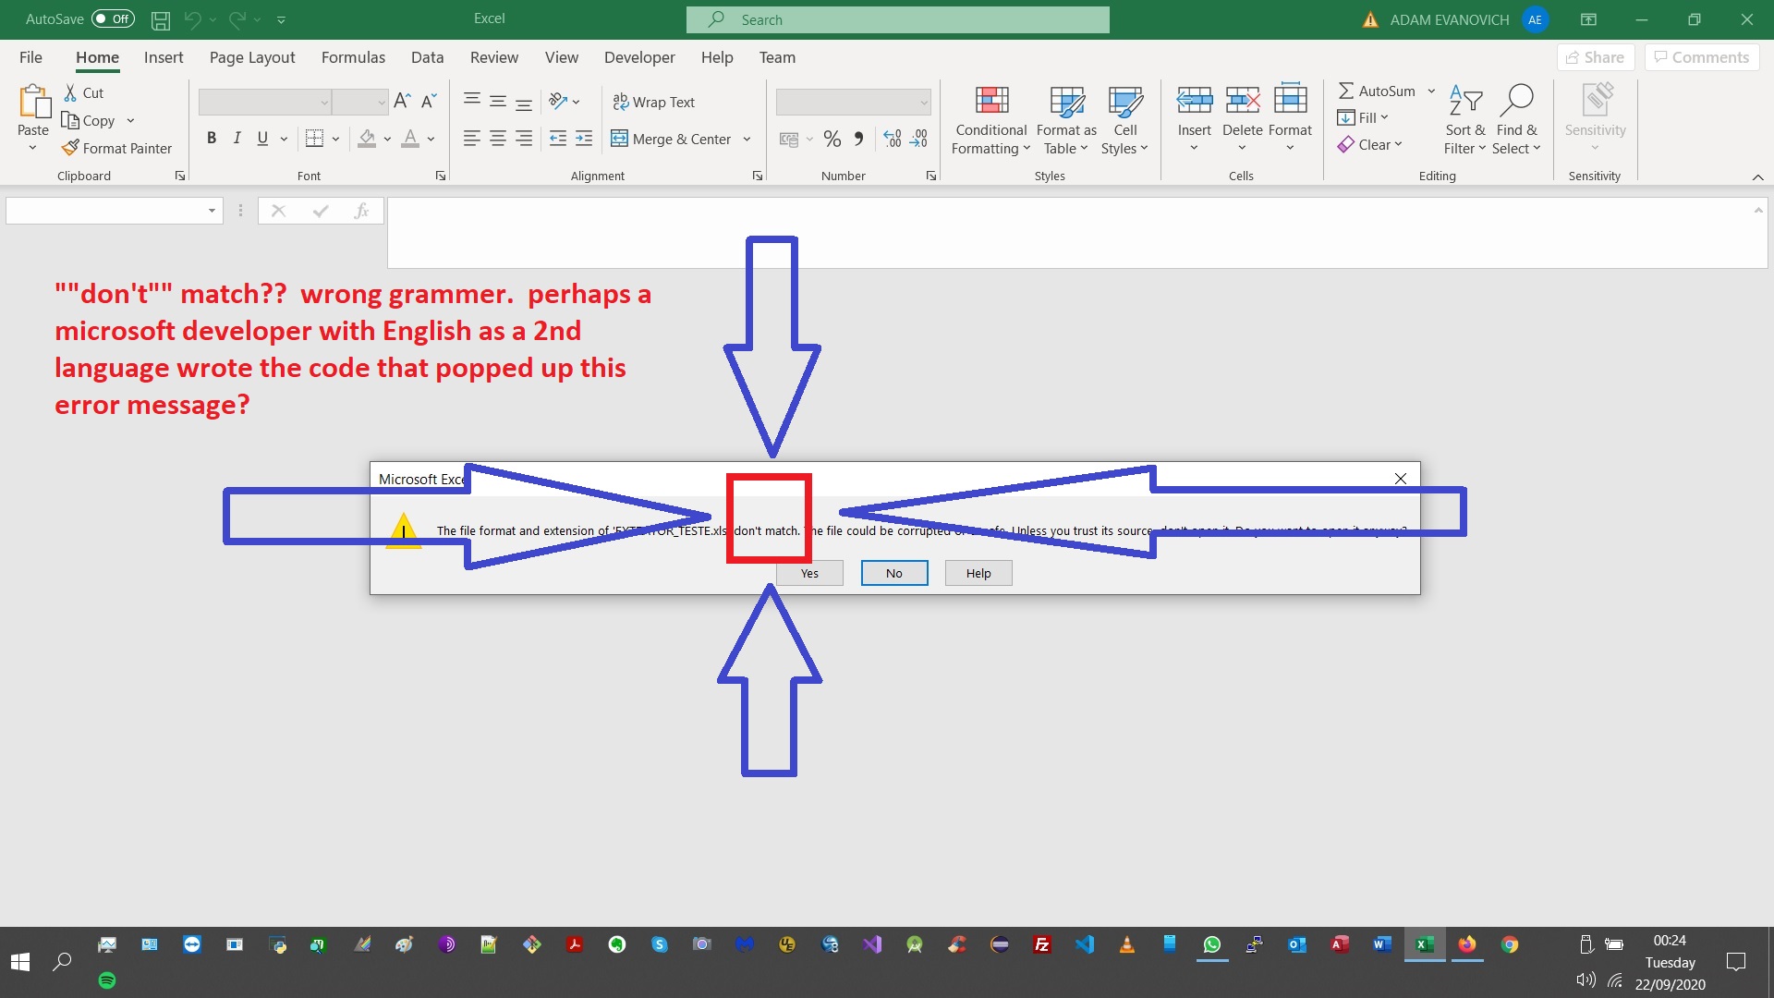Click the Insert Function fx icon
The image size is (1774, 998).
click(x=361, y=211)
